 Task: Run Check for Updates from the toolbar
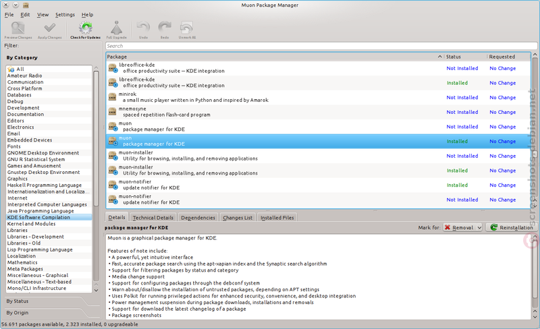[86, 30]
